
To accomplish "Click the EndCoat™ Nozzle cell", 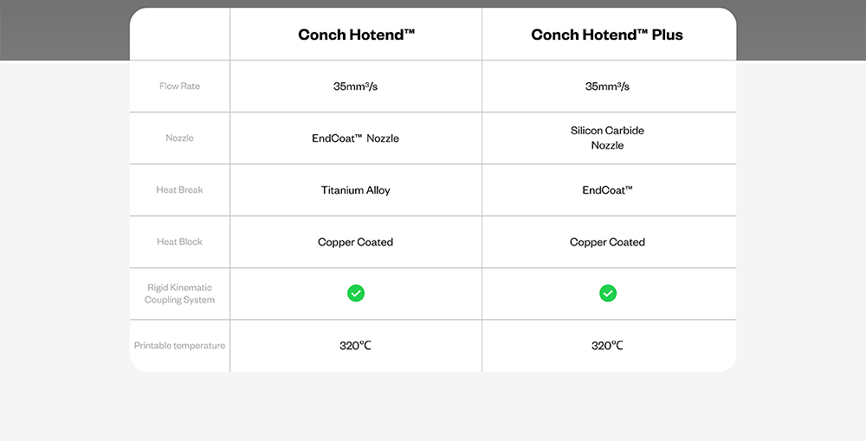I will click(x=356, y=138).
